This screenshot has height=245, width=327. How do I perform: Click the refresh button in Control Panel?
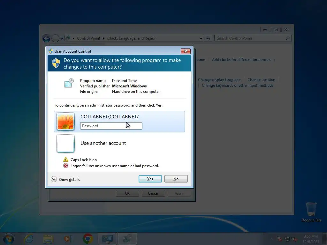point(208,38)
